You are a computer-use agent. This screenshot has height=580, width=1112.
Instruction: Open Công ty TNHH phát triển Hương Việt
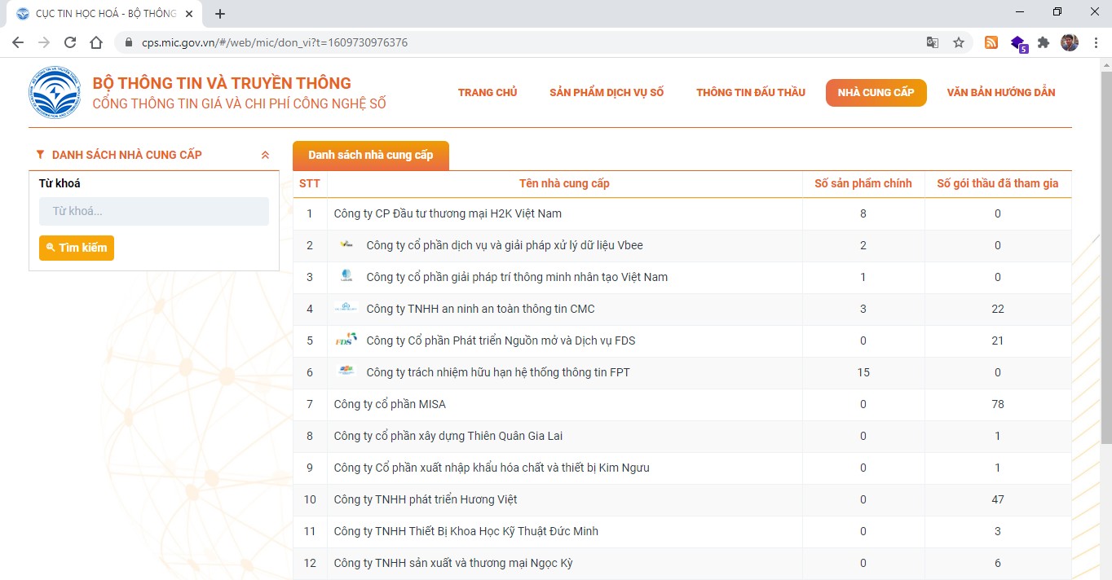click(x=426, y=499)
